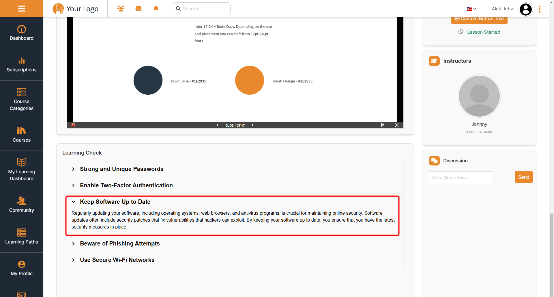Open Course Categories in sidebar
Viewport: 554px width, 297px height.
point(22,100)
